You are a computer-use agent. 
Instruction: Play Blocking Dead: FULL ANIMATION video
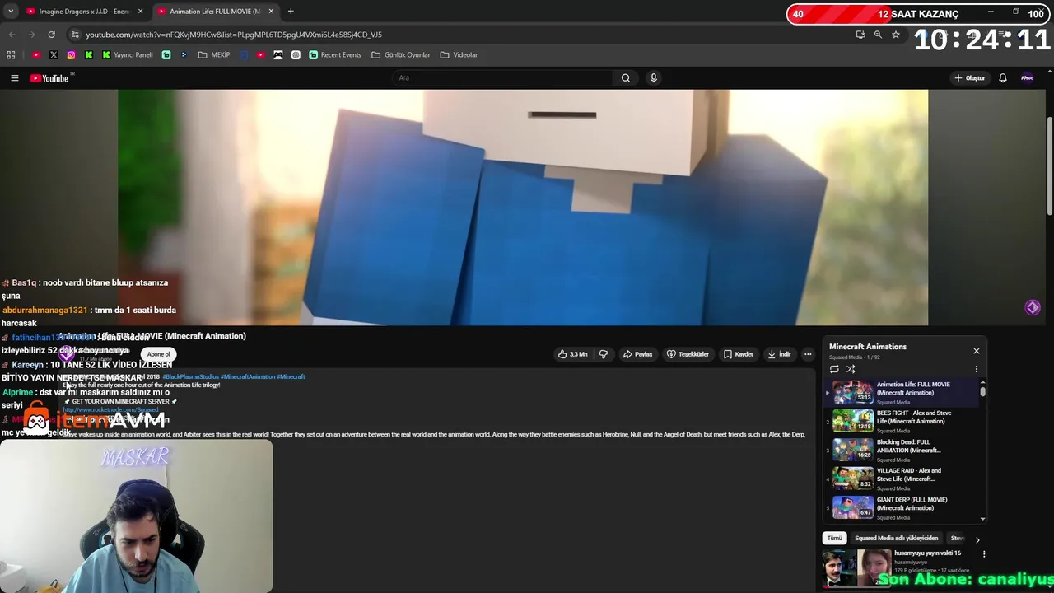pyautogui.click(x=900, y=450)
